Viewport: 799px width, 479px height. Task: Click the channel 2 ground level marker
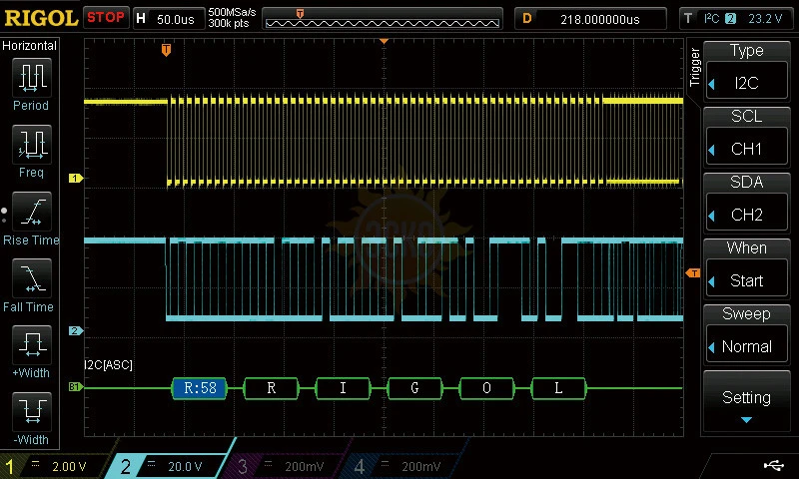click(x=76, y=331)
